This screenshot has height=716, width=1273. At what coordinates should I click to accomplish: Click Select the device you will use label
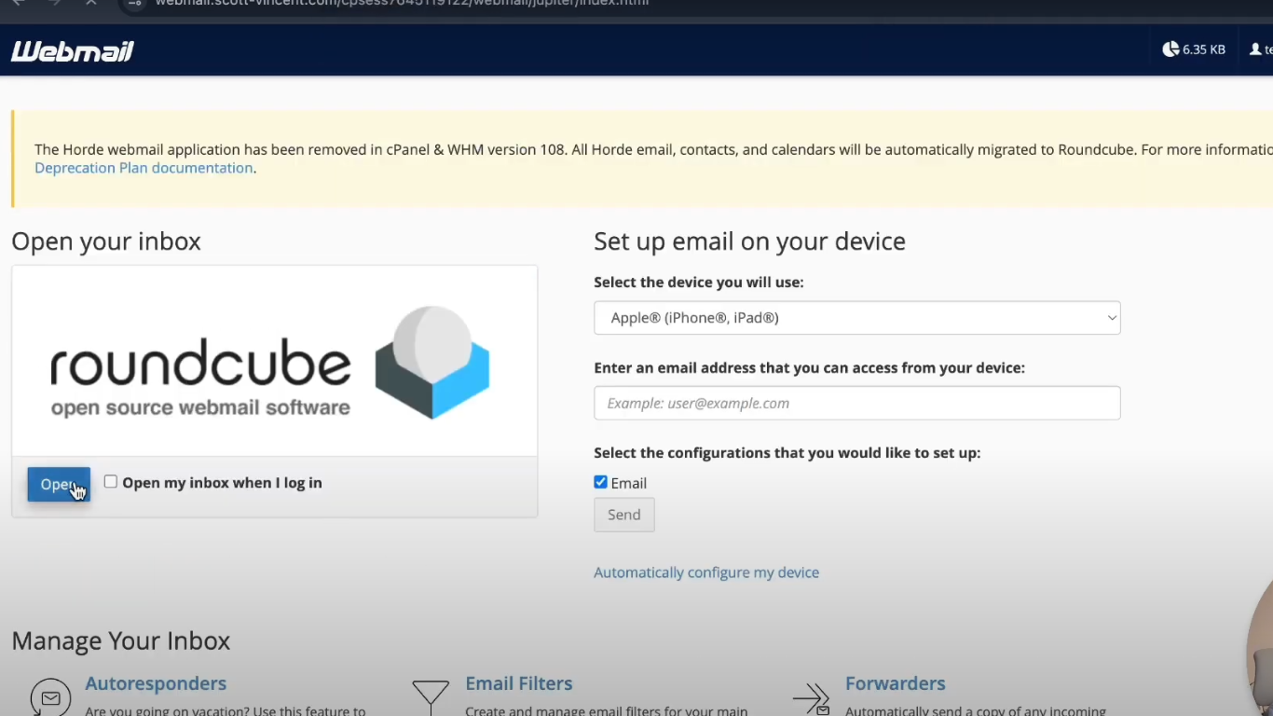(x=699, y=282)
